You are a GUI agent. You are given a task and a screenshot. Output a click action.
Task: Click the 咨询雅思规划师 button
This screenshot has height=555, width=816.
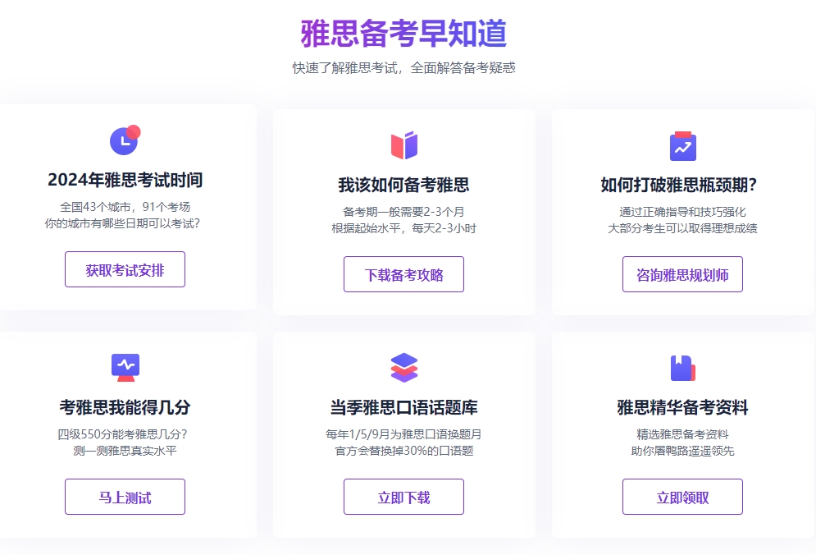(x=683, y=274)
